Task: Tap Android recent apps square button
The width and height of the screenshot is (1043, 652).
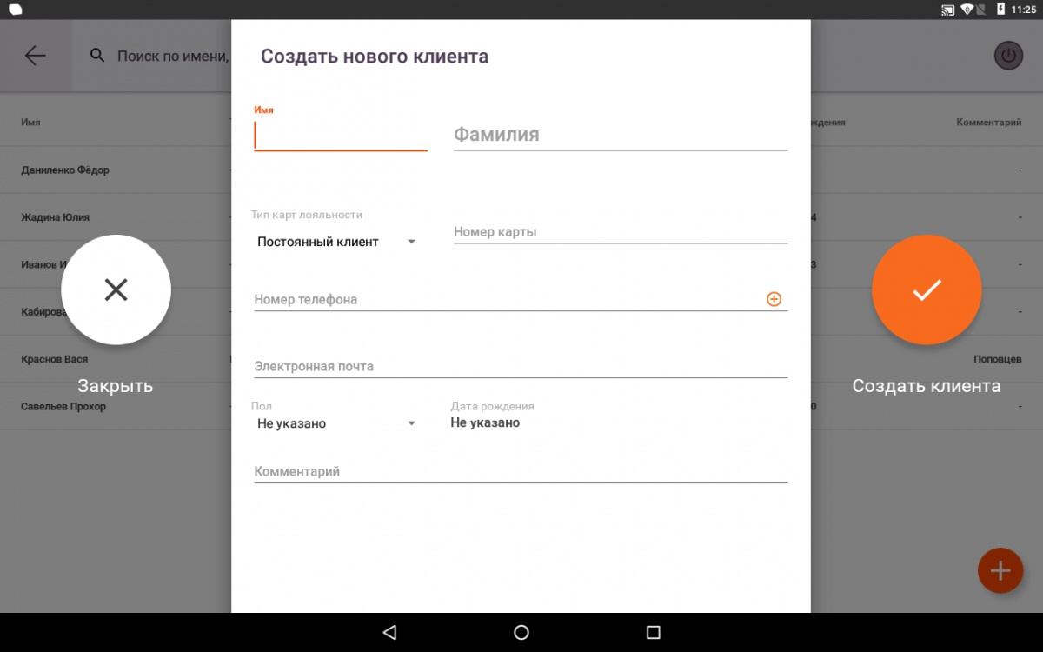Action: click(x=654, y=632)
